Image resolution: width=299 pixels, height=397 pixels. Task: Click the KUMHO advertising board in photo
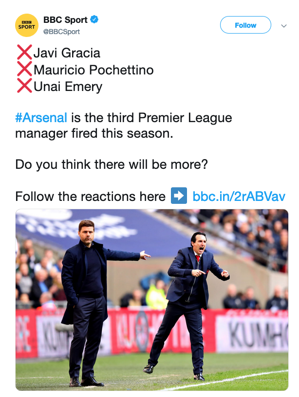[252, 336]
